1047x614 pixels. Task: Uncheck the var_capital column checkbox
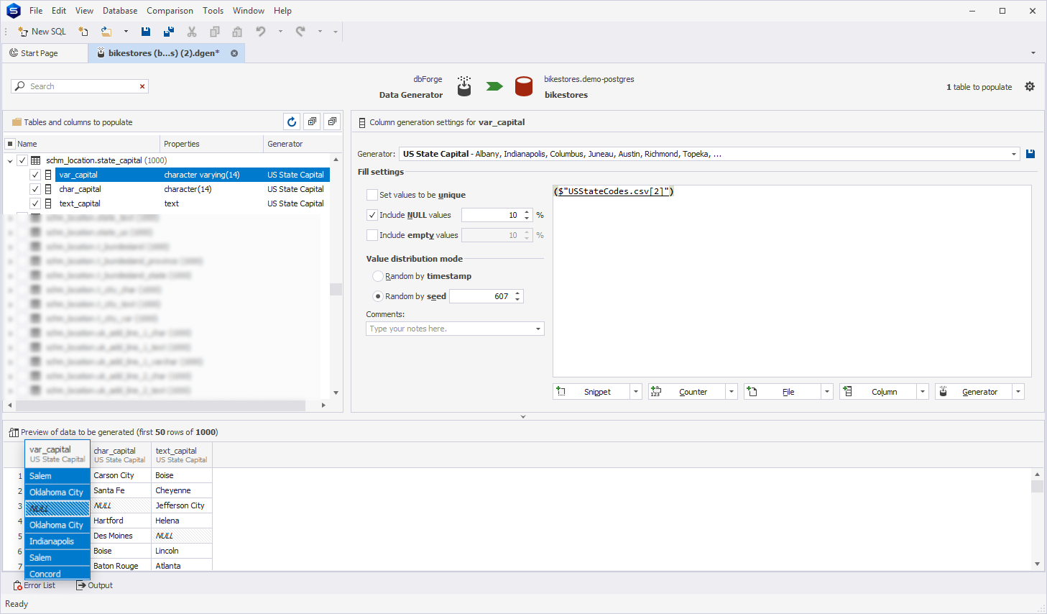click(34, 175)
